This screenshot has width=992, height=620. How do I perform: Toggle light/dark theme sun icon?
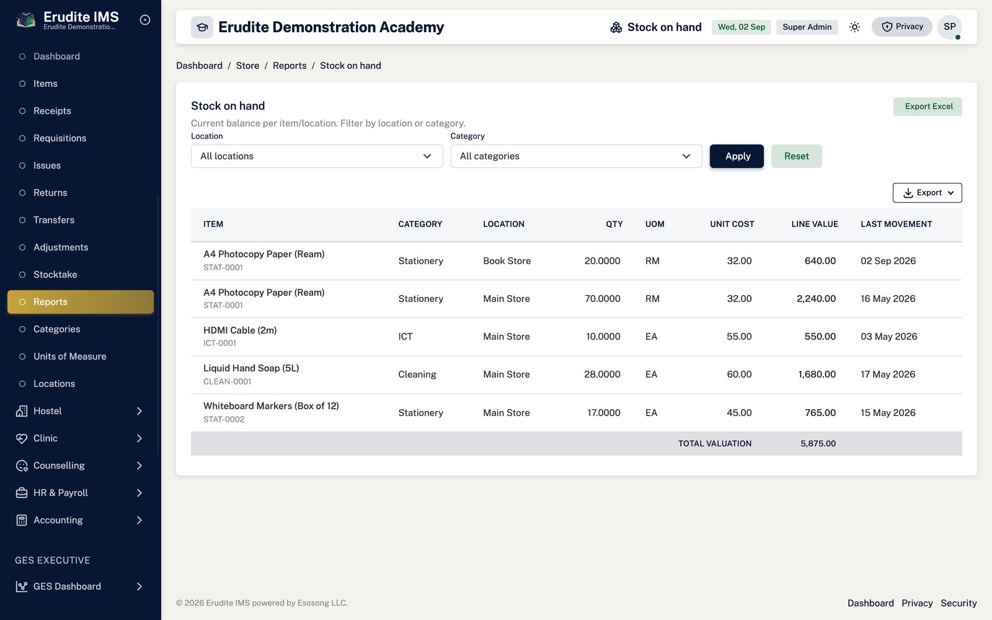point(854,27)
